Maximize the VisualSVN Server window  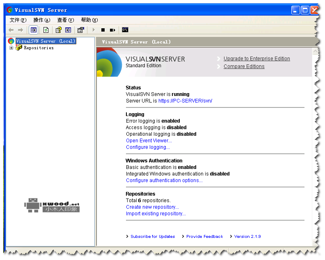tap(305, 10)
